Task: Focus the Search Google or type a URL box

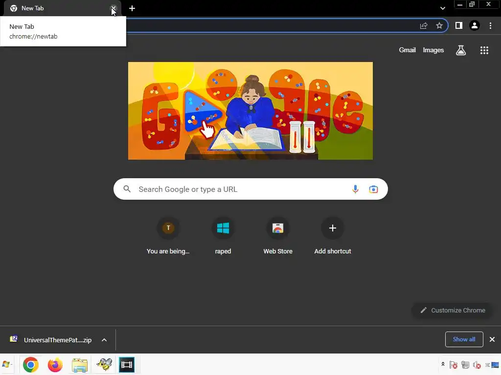Action: (250, 189)
